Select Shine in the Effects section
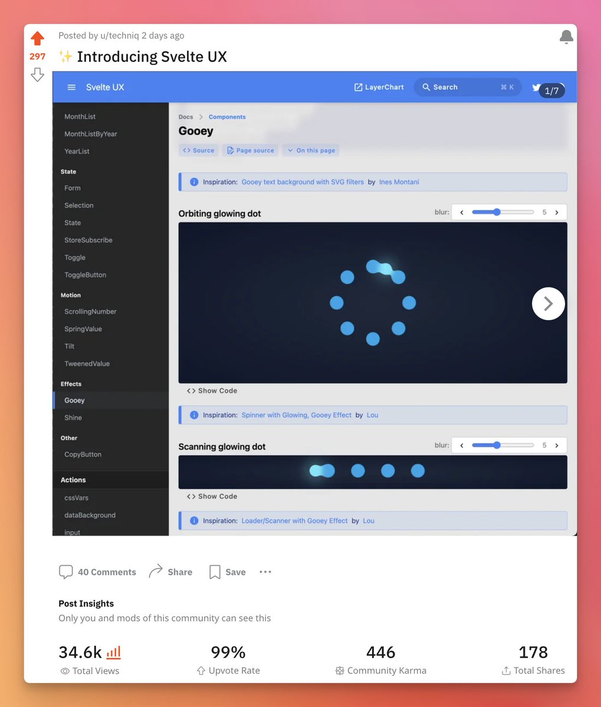 point(73,418)
